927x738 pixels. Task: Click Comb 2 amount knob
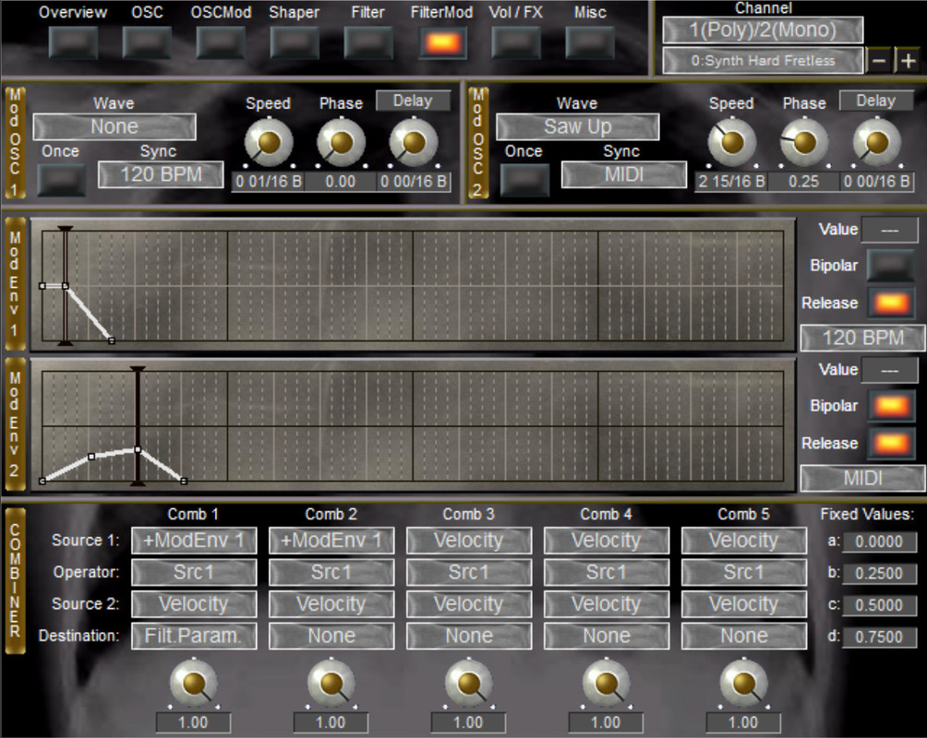coord(331,683)
